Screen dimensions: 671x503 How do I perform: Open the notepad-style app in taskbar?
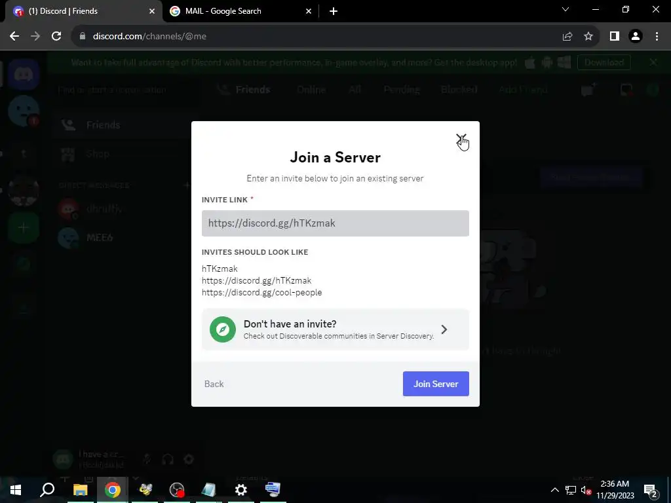208,490
